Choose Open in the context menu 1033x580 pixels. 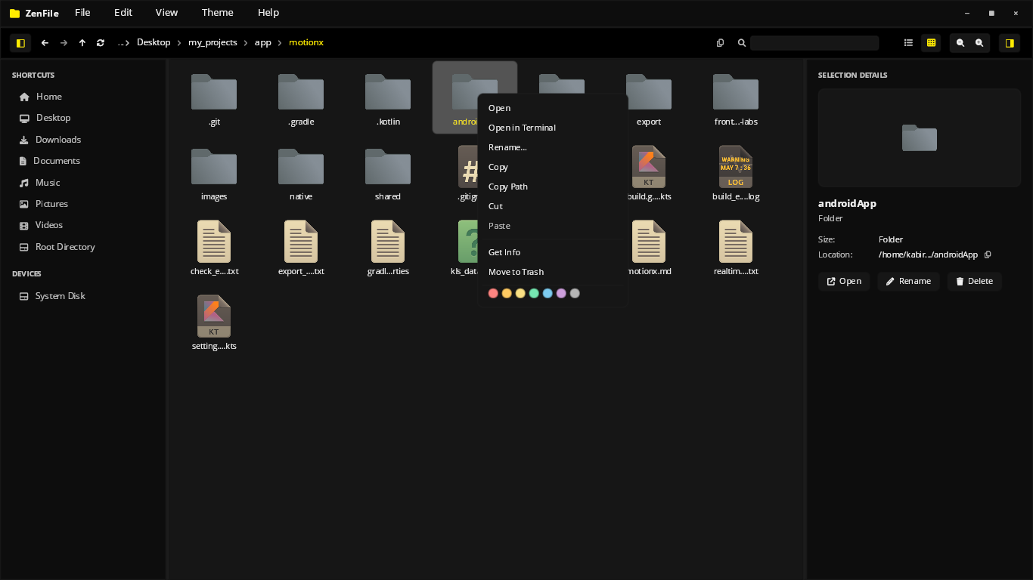click(x=553, y=108)
